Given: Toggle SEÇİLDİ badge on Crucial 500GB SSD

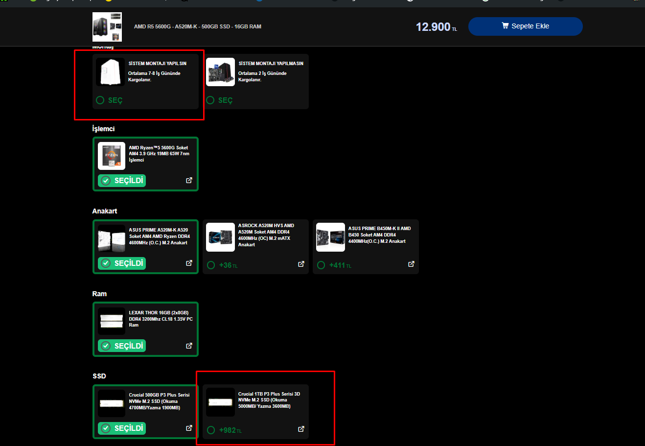Looking at the screenshot, I should click(x=122, y=428).
